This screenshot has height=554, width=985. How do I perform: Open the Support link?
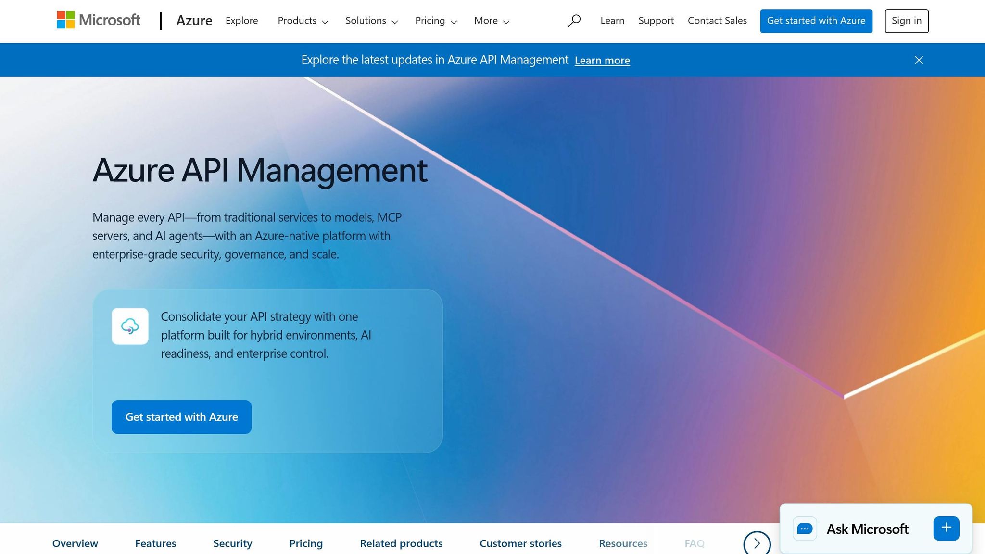(x=656, y=21)
